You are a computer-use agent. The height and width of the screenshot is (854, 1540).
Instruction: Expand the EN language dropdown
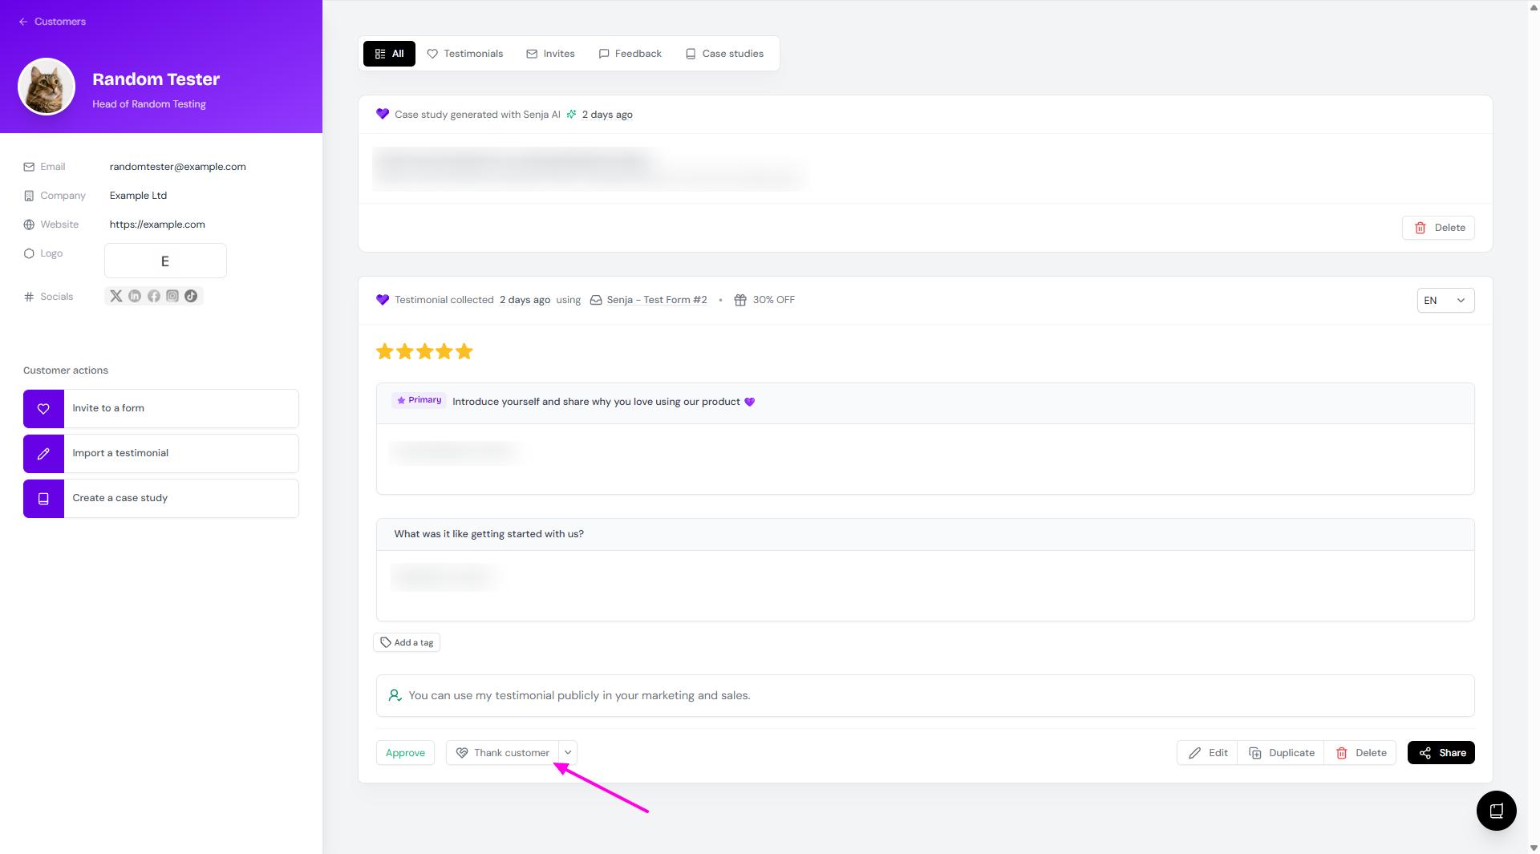(1445, 301)
